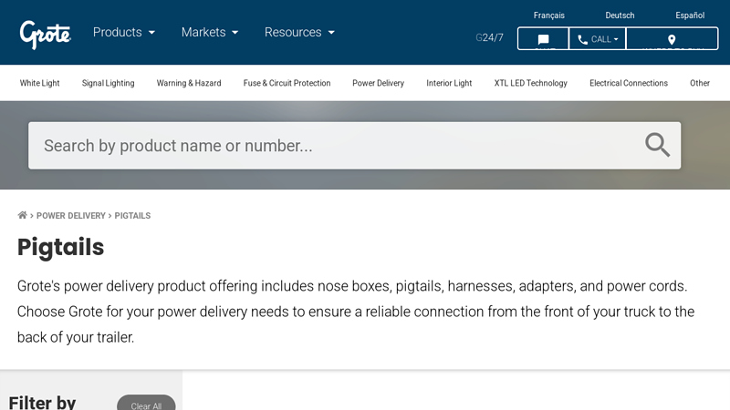Expand the Markets dropdown
This screenshot has height=410, width=730.
pos(210,32)
